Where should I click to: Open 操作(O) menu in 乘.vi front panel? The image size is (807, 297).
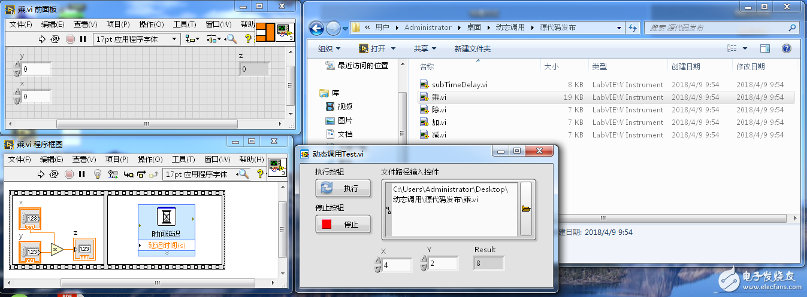pyautogui.click(x=151, y=25)
